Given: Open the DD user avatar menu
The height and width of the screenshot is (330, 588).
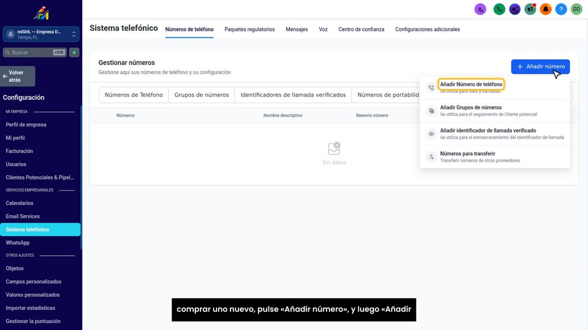Looking at the screenshot, I should click(x=576, y=10).
